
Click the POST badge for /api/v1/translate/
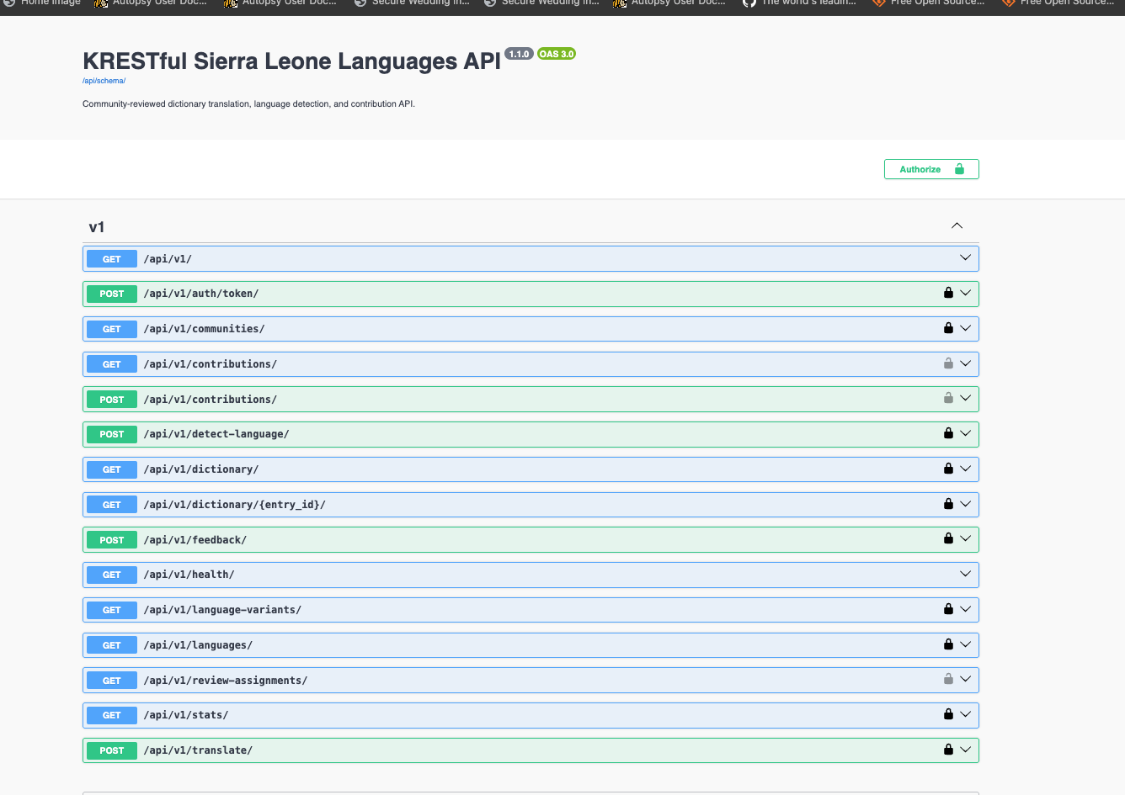pyautogui.click(x=112, y=750)
